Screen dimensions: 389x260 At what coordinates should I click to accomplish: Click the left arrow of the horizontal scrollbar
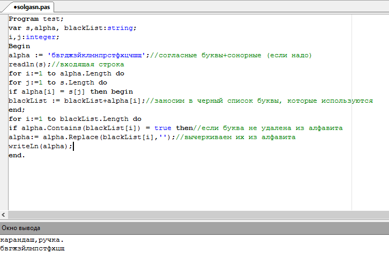point(3,215)
